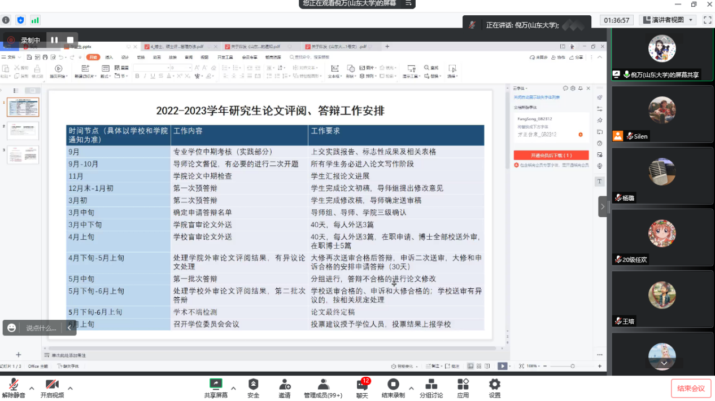
Task: Expand audio options arrow beside 解除静音
Action: 32,388
